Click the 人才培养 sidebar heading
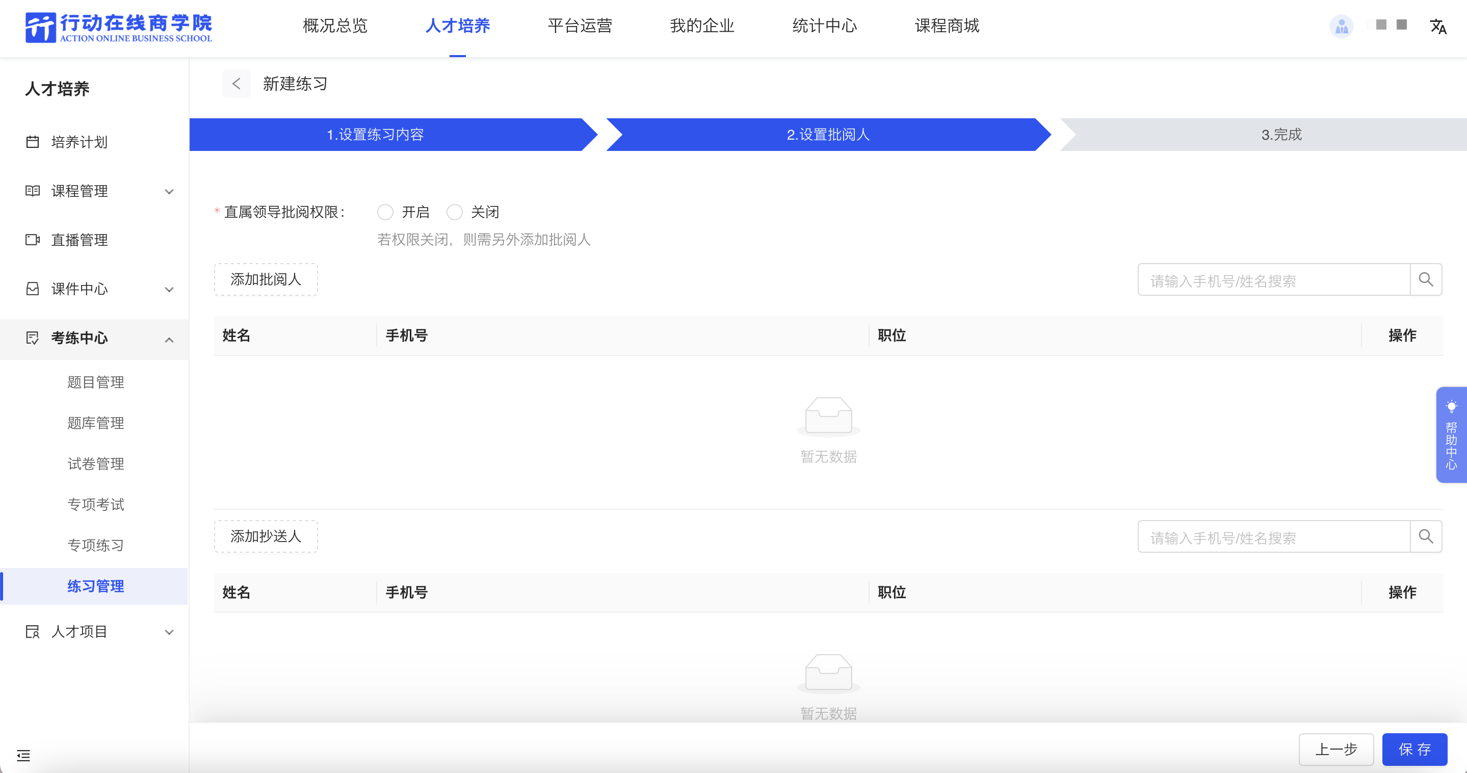Screen dimensions: 1467x773 [x=57, y=89]
